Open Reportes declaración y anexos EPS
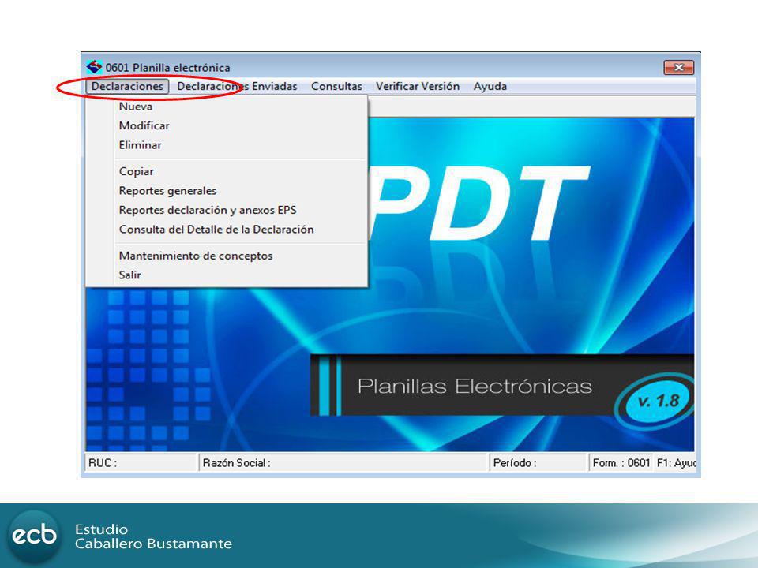The image size is (758, 568). [227, 210]
